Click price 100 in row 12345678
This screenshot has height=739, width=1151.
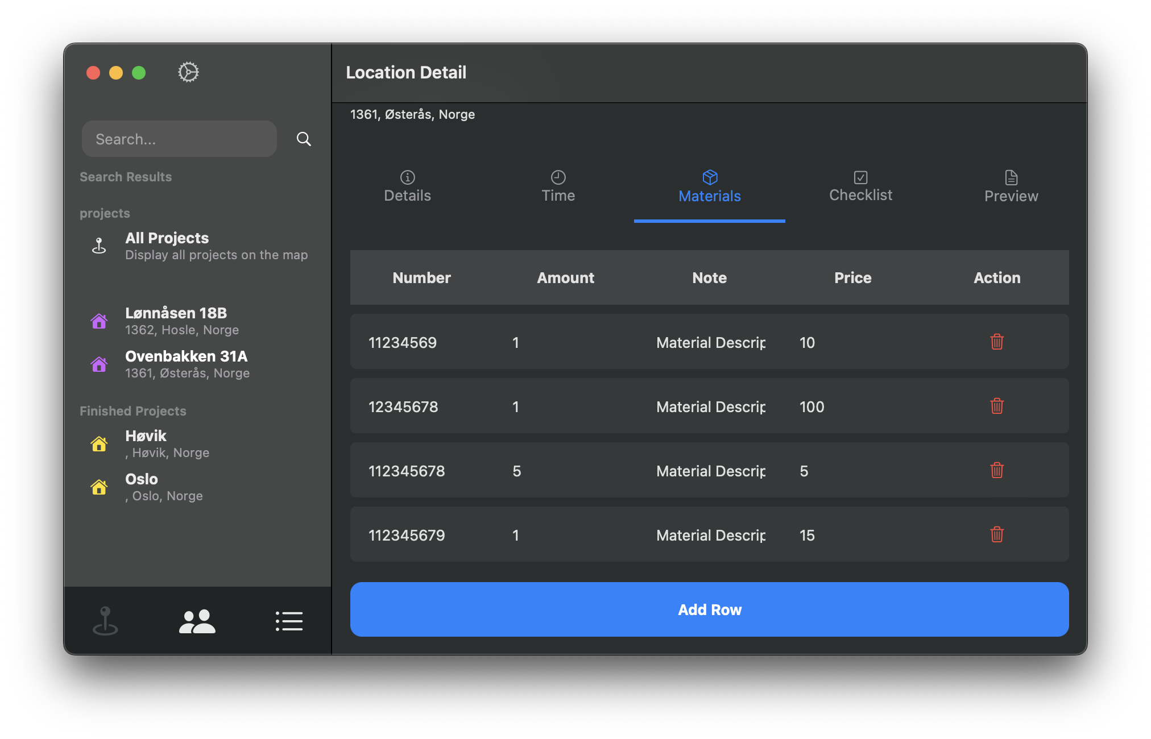coord(812,406)
